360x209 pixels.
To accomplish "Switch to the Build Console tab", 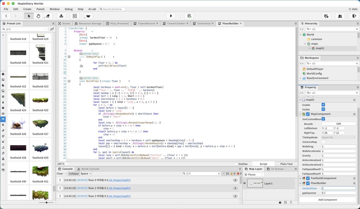I will click(88, 169).
